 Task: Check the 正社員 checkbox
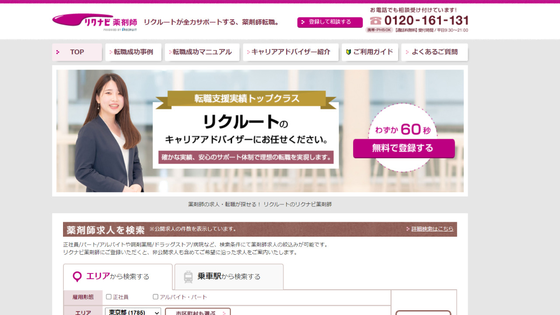pos(109,297)
